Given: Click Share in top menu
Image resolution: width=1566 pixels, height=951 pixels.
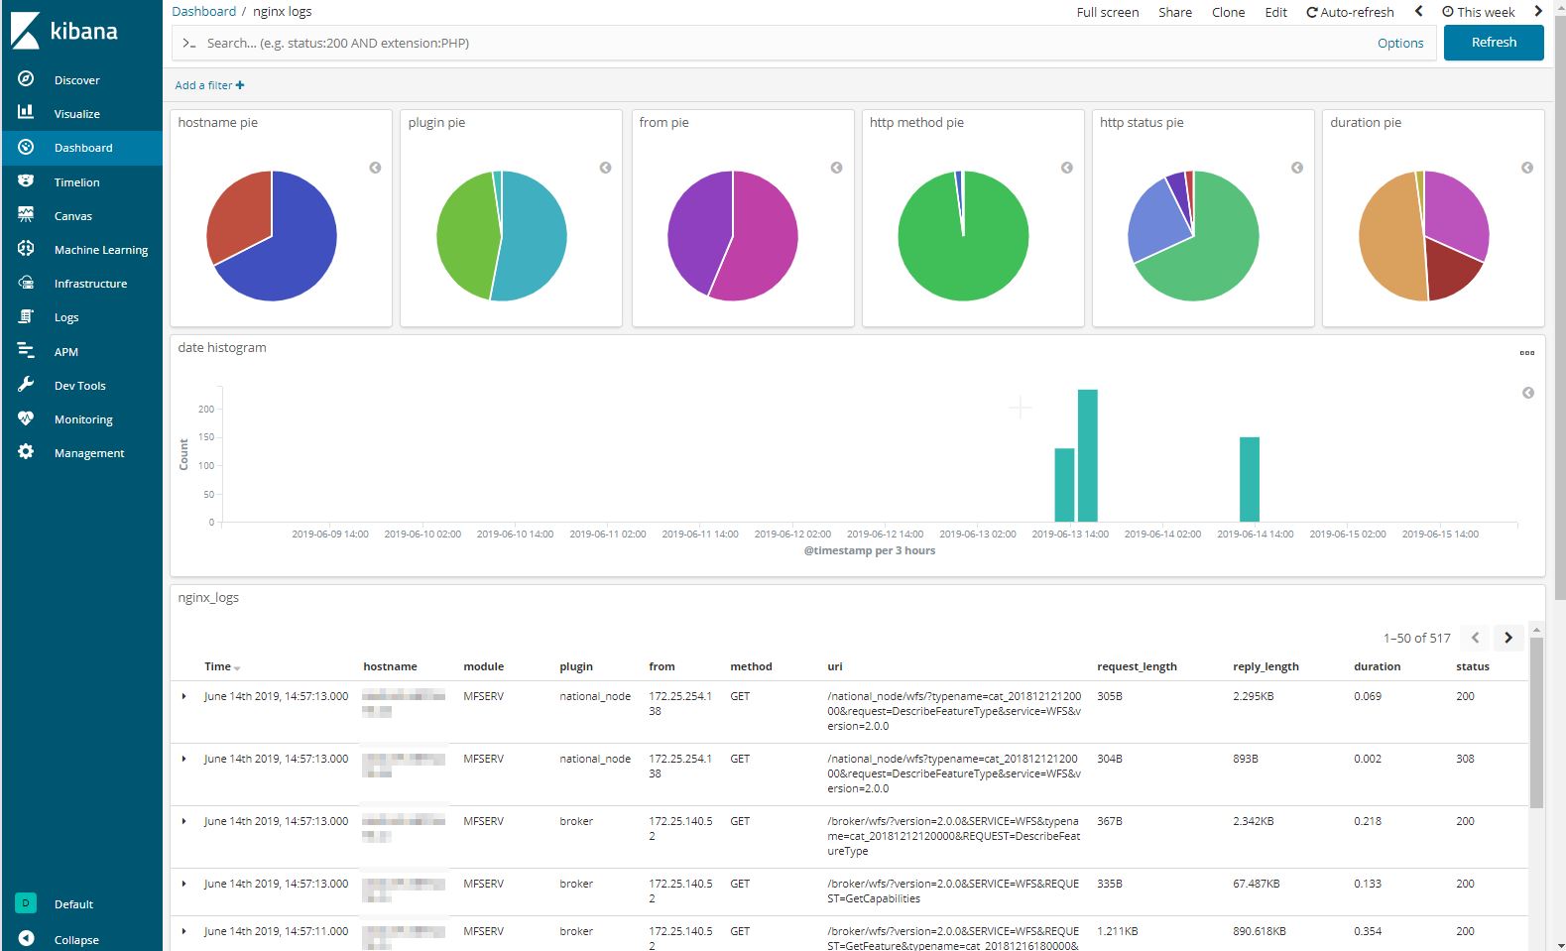Looking at the screenshot, I should [1175, 12].
